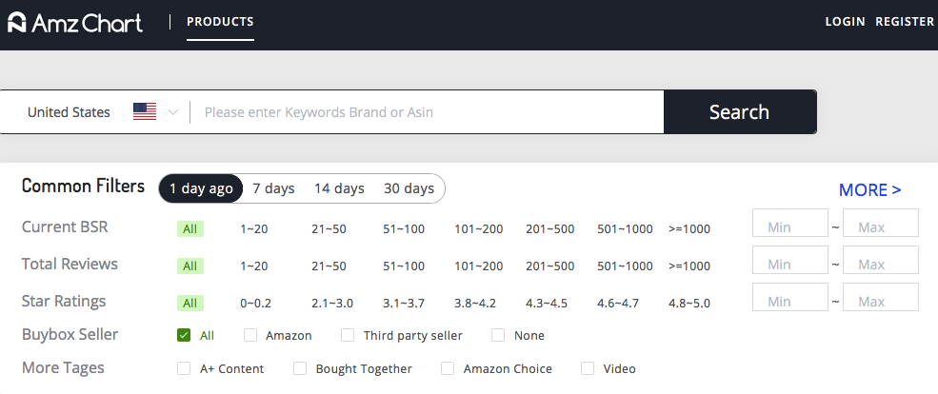Screen dimensions: 938x394
Task: Click the United States flag icon
Action: [x=145, y=112]
